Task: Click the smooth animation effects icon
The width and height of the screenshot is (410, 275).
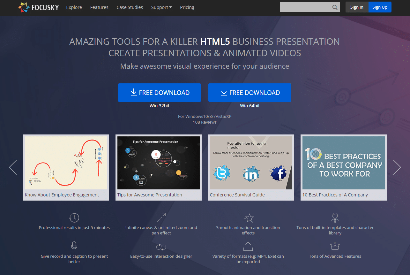Action: point(248,218)
